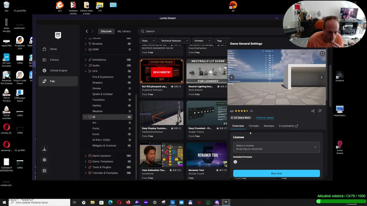Open the Face Animation Tool thumbnail
The image size is (367, 206).
tap(161, 155)
